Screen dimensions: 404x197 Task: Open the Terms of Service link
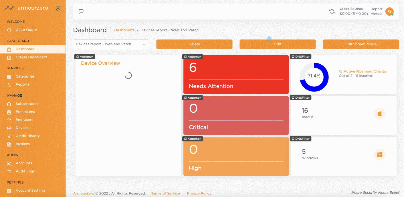pyautogui.click(x=166, y=194)
